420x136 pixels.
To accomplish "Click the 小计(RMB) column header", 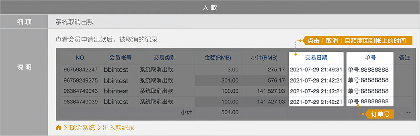I will [x=264, y=57].
